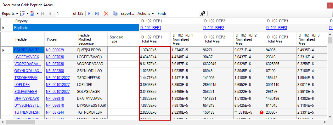Toggle the match case Aa icon
Viewport: 333px width, 125px height.
click(203, 14)
